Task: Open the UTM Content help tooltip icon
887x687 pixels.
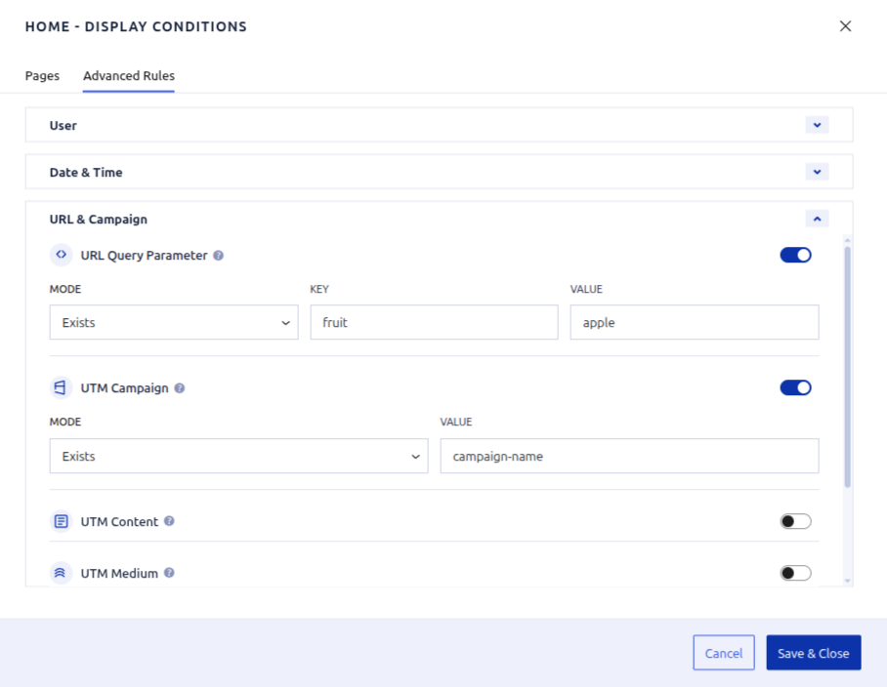Action: (x=170, y=521)
